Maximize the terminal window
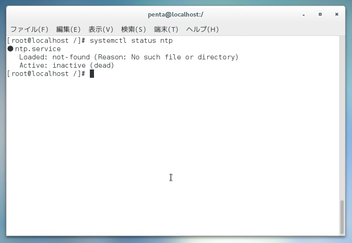 pyautogui.click(x=320, y=14)
